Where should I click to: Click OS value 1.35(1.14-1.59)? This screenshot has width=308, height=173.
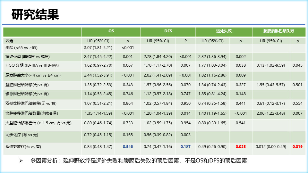[x=98, y=113]
